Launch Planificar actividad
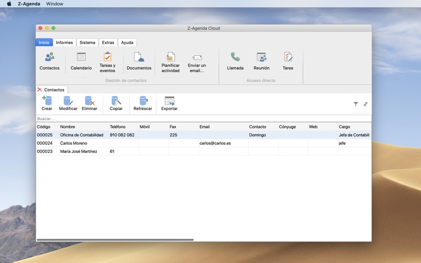This screenshot has width=421, height=263. pyautogui.click(x=171, y=62)
